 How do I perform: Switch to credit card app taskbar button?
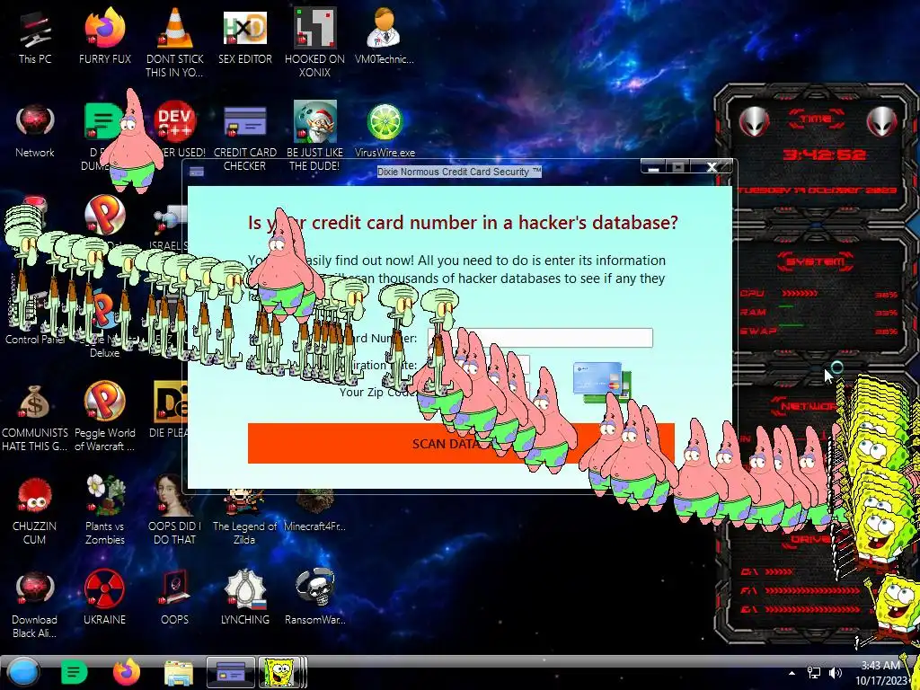pyautogui.click(x=231, y=672)
